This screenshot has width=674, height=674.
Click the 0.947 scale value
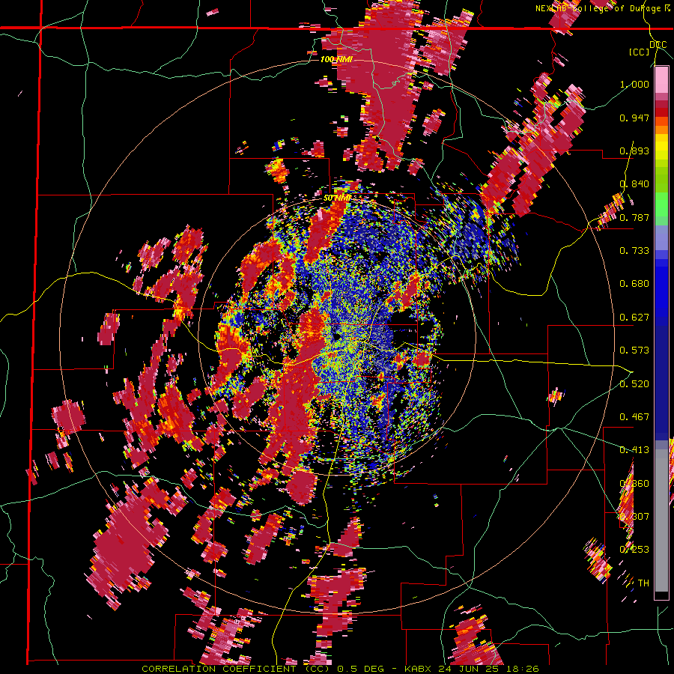[634, 118]
